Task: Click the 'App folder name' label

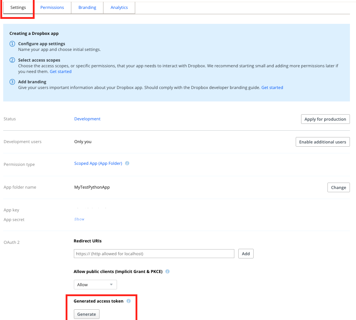Action: click(x=20, y=187)
